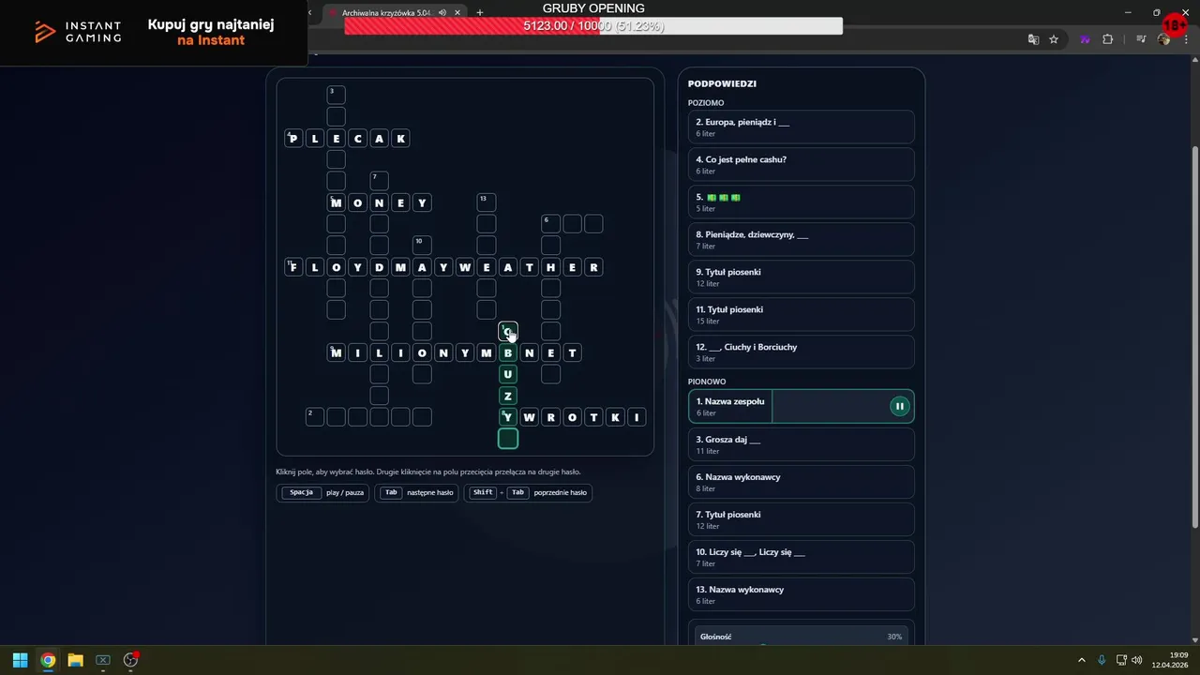1200x675 pixels.
Task: Click the Chrome icon in the taskbar
Action: 48,660
